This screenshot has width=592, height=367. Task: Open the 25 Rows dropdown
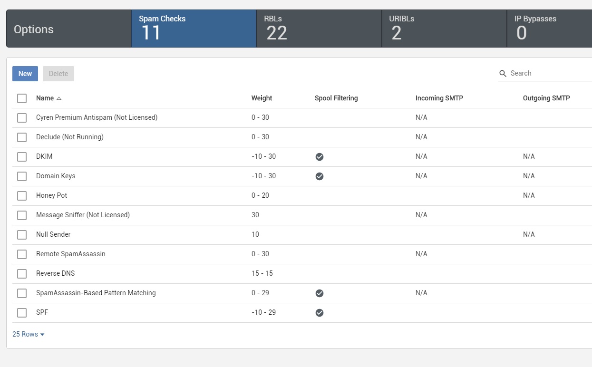pos(29,334)
